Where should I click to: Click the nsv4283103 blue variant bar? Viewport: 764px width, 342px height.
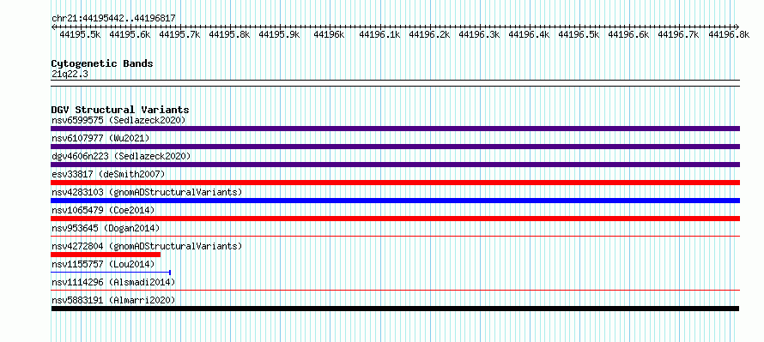tap(395, 201)
